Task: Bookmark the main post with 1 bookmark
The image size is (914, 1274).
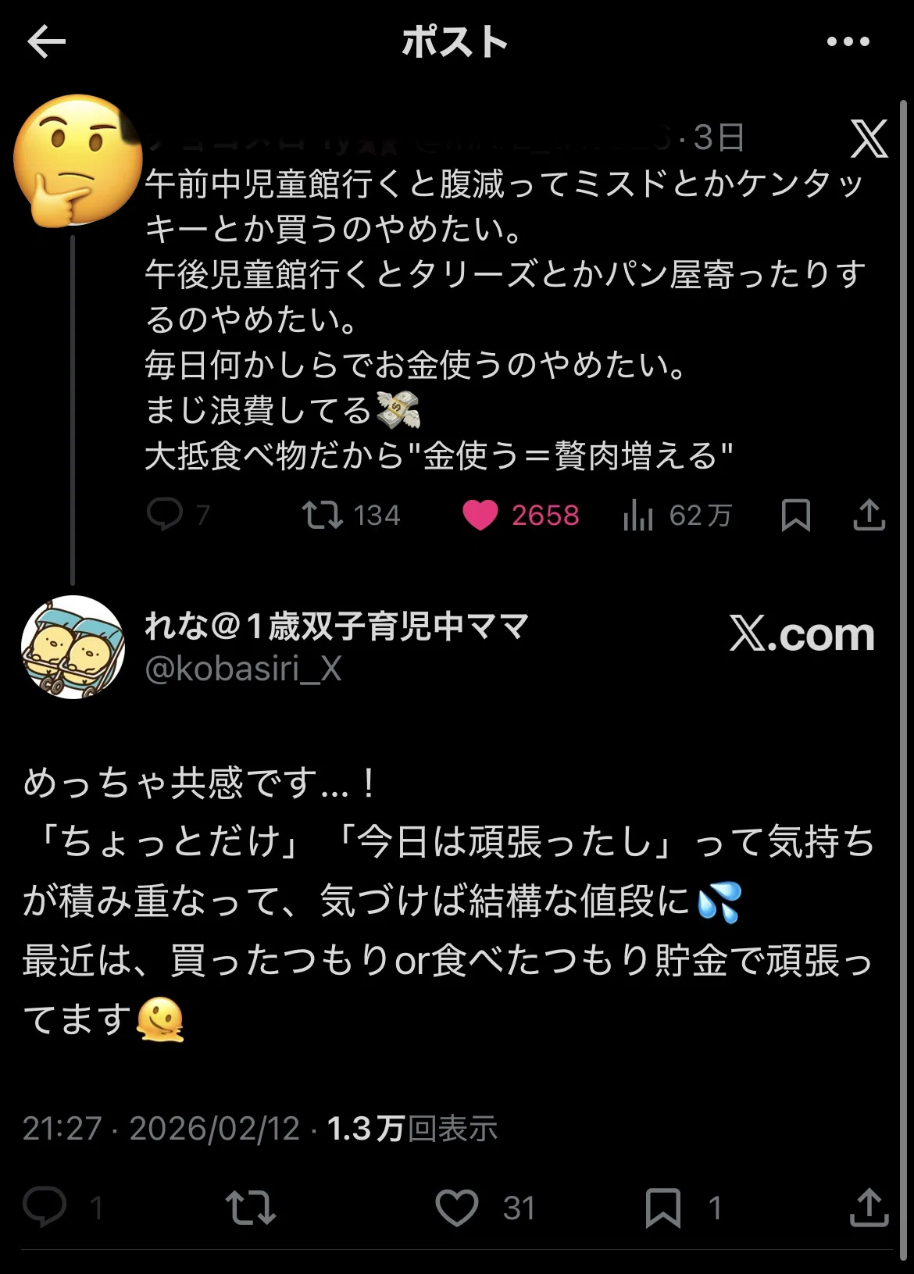Action: 662,1207
